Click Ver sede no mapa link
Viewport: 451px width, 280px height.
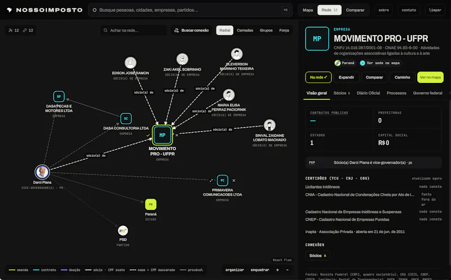[379, 63]
